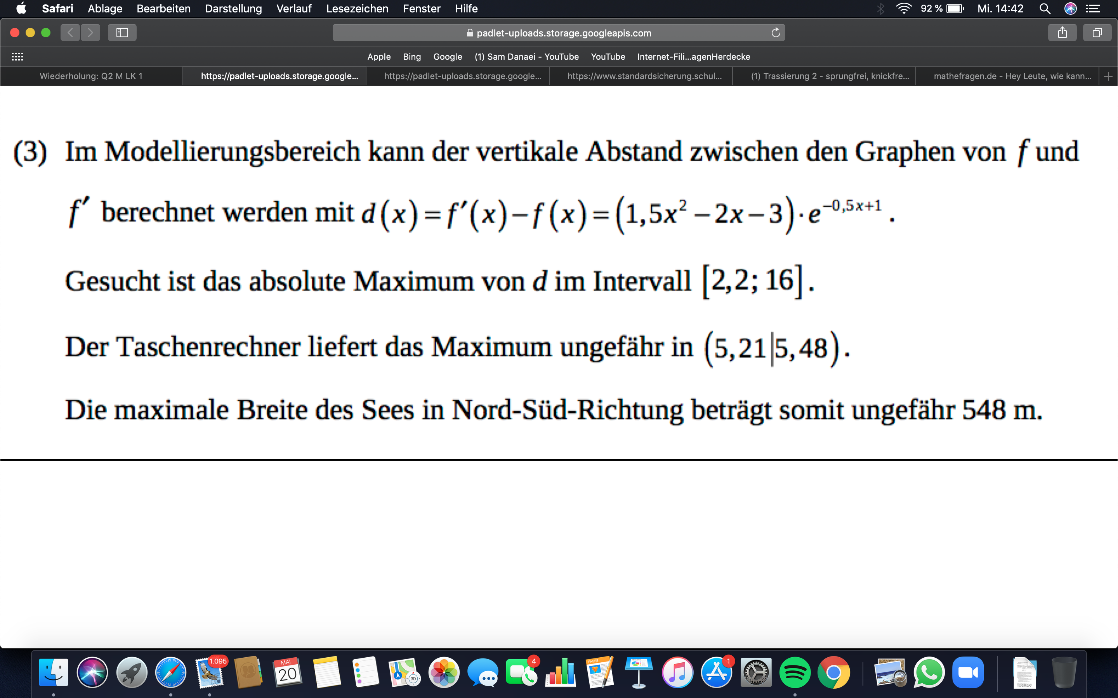Open Notification Center
Viewport: 1118px width, 698px height.
click(1093, 8)
